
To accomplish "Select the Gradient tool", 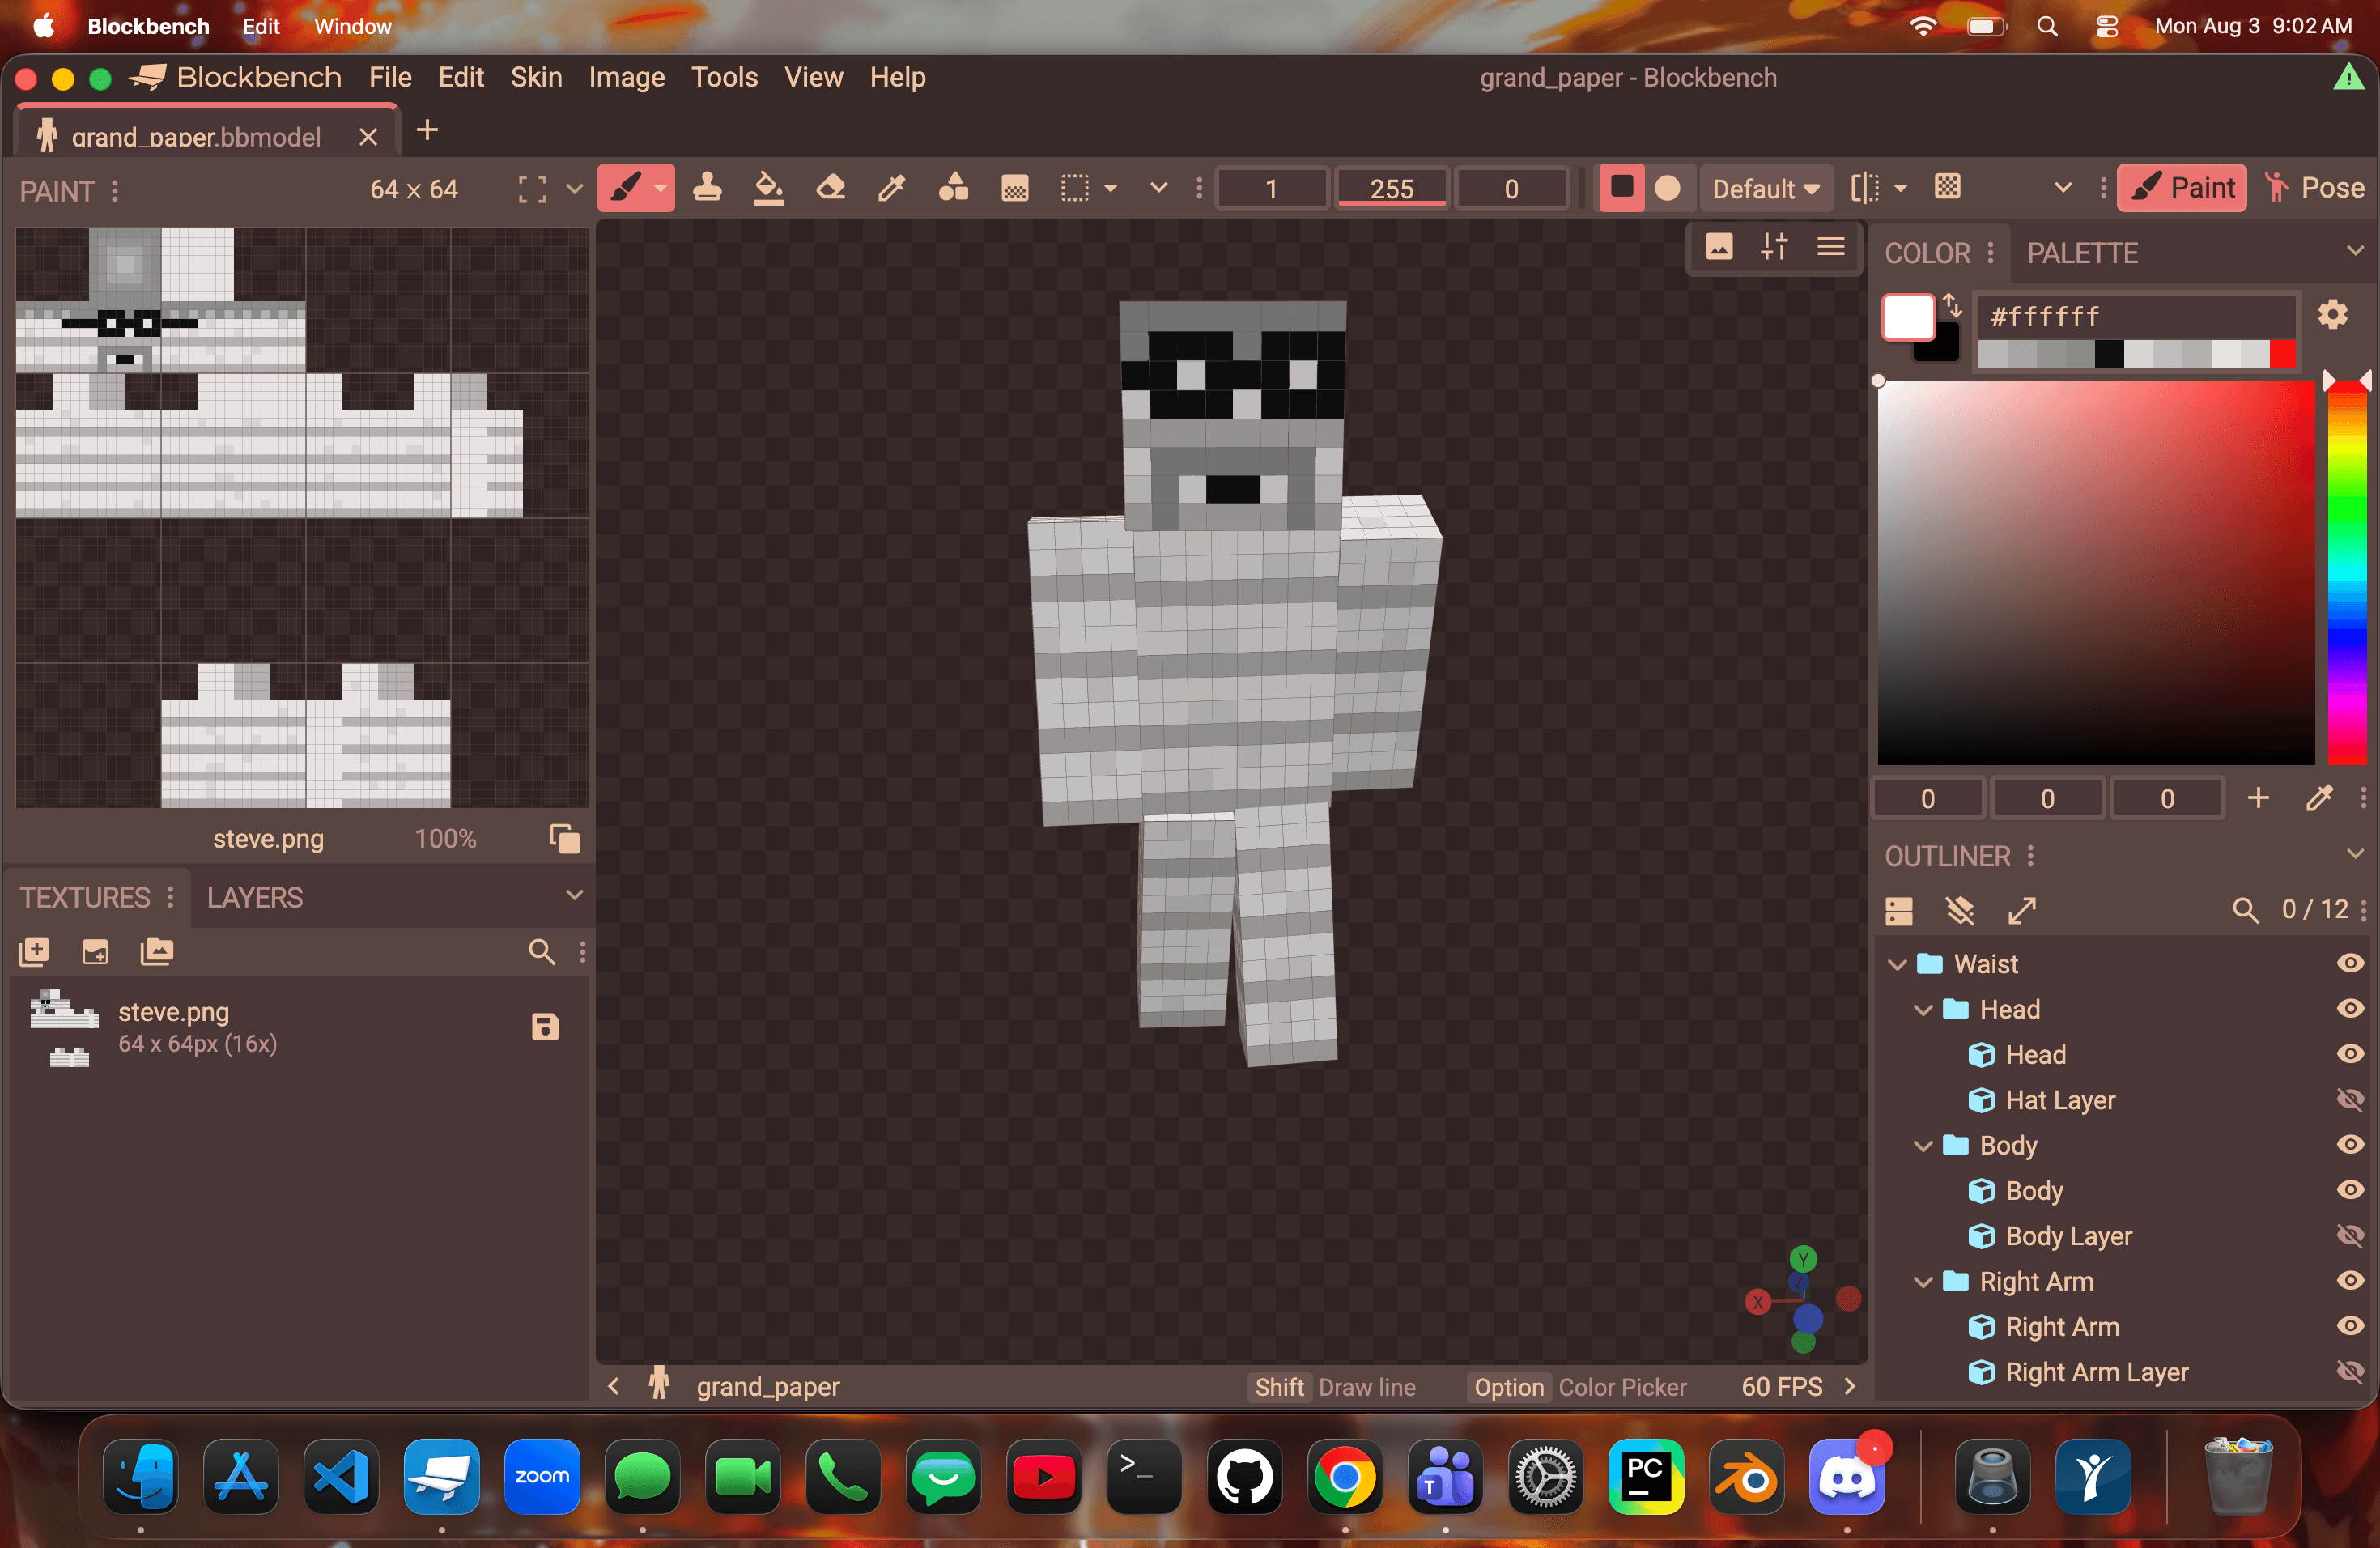I will pos(1015,188).
